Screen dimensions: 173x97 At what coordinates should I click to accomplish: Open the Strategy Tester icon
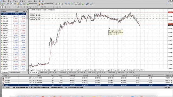point(24,4)
